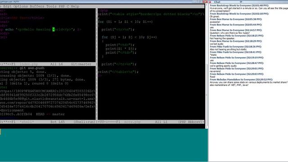Open the Help menu
The image size is (288, 162).
75,6
